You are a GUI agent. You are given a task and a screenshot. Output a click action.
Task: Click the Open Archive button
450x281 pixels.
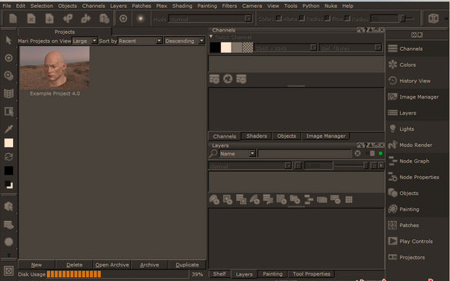[112, 265]
